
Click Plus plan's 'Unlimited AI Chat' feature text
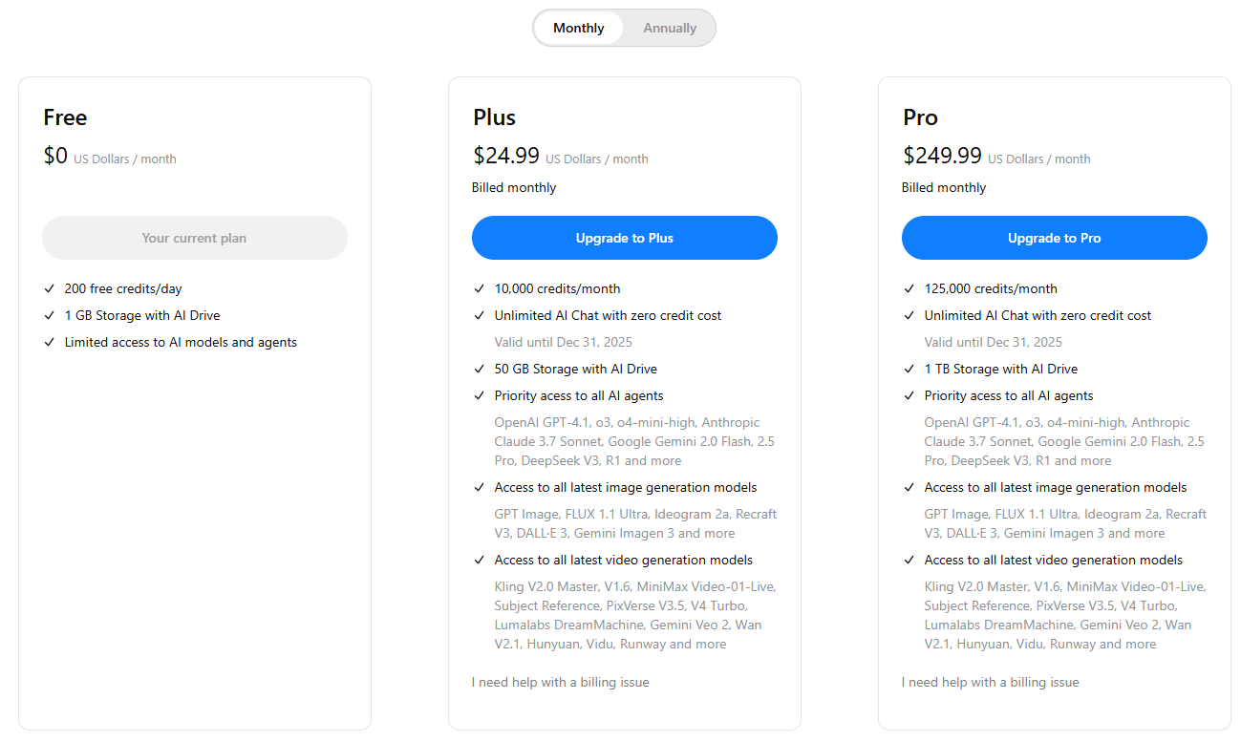608,315
